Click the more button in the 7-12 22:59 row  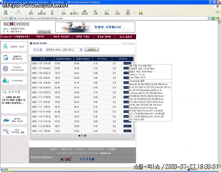[127, 126]
